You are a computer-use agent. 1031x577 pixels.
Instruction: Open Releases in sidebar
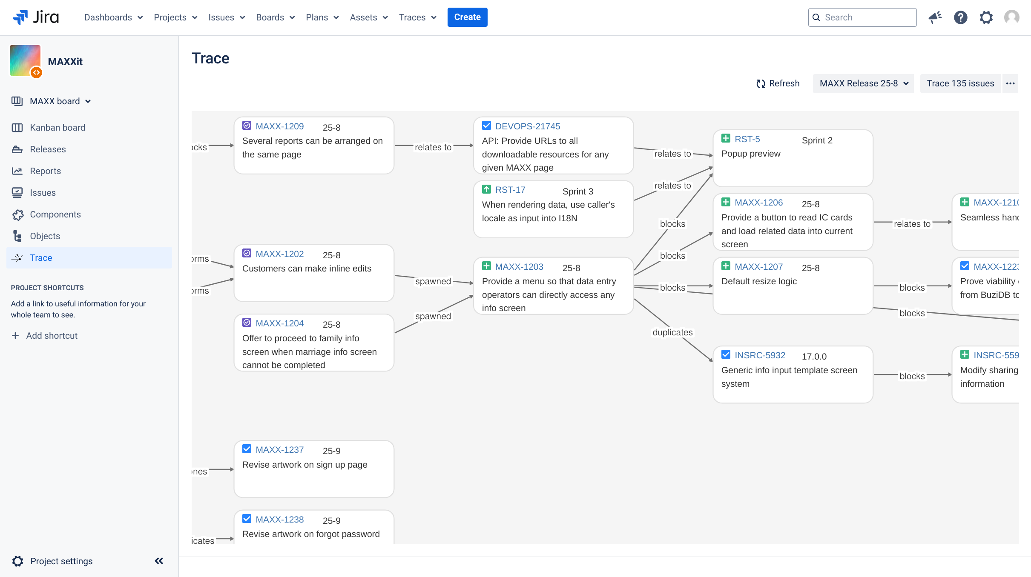tap(89, 149)
